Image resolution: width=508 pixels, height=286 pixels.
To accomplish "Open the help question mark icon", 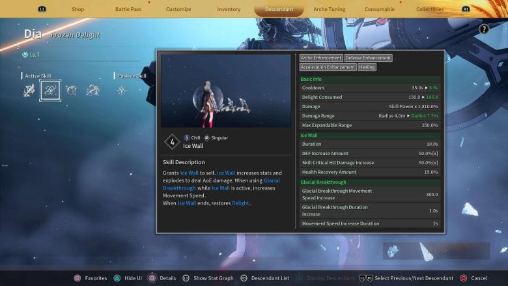I will pos(484,29).
